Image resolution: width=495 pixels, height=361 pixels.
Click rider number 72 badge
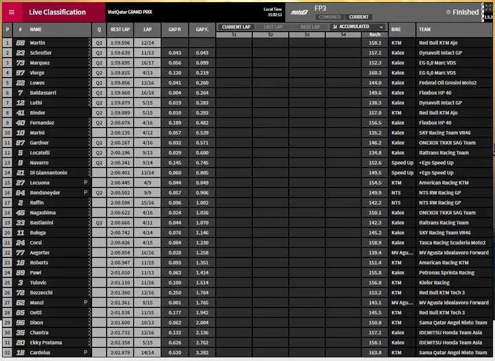[x=21, y=292]
